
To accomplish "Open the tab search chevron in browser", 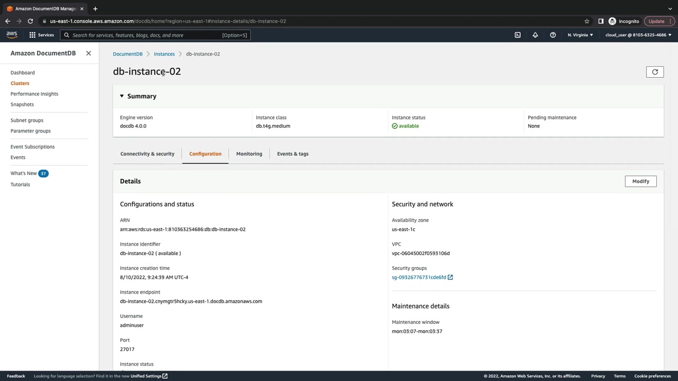I will click(670, 8).
